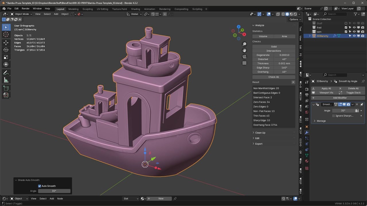Image resolution: width=367 pixels, height=206 pixels.
Task: Open the Modifiers wrench properties tab
Action: click(307, 132)
